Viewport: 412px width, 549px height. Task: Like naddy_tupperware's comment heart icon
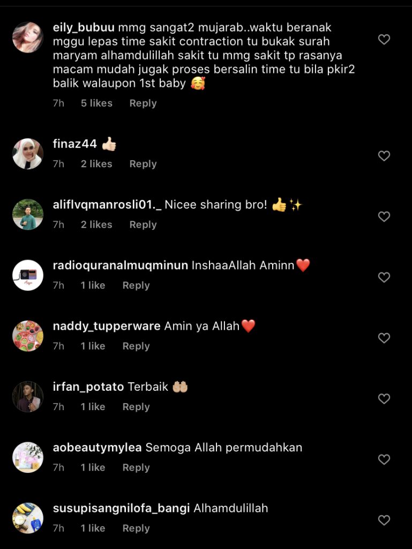click(384, 338)
